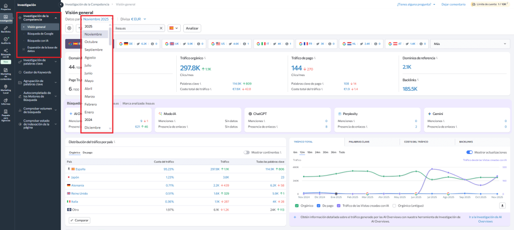Viewport: 514px width, 230px height.
Task: Clear the ikea.es domain search field
Action: (x=161, y=28)
